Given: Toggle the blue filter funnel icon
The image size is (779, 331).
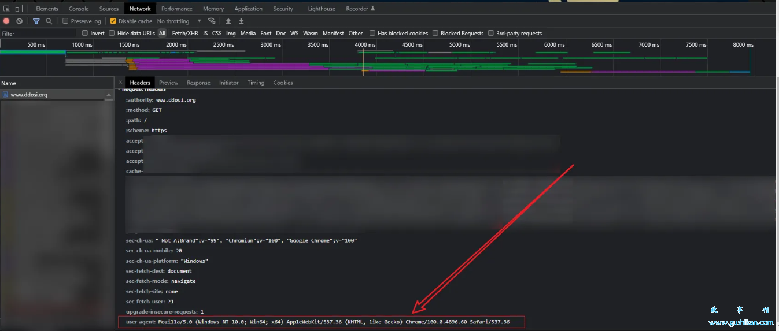Looking at the screenshot, I should 36,21.
